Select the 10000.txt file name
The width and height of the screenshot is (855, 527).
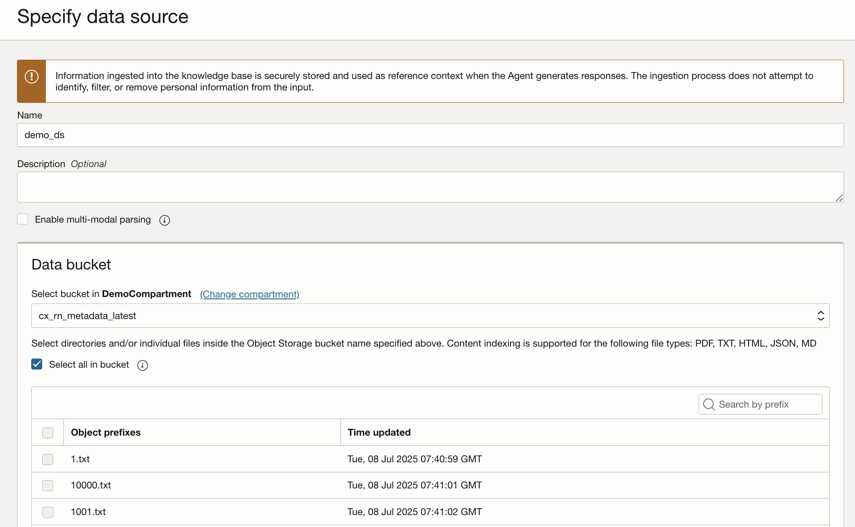coord(91,485)
